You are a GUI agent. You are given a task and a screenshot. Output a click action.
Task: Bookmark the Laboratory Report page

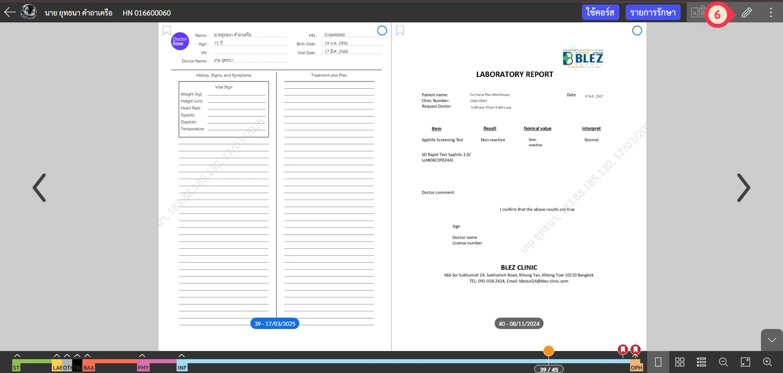pyautogui.click(x=400, y=31)
